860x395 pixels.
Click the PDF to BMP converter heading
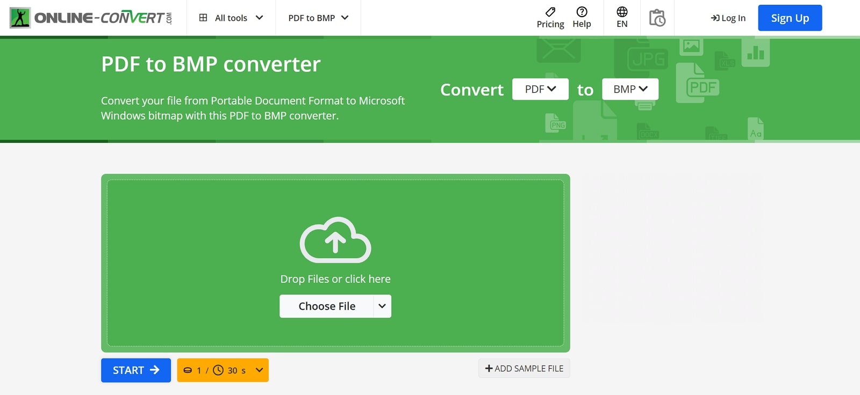pyautogui.click(x=211, y=64)
